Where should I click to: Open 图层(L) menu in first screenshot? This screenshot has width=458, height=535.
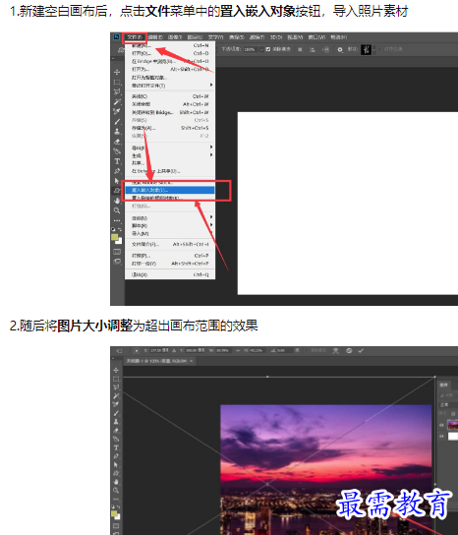point(195,37)
